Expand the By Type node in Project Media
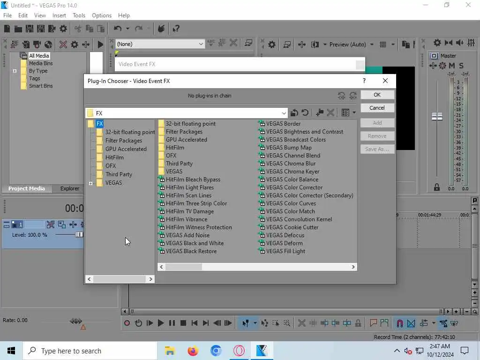 point(15,71)
